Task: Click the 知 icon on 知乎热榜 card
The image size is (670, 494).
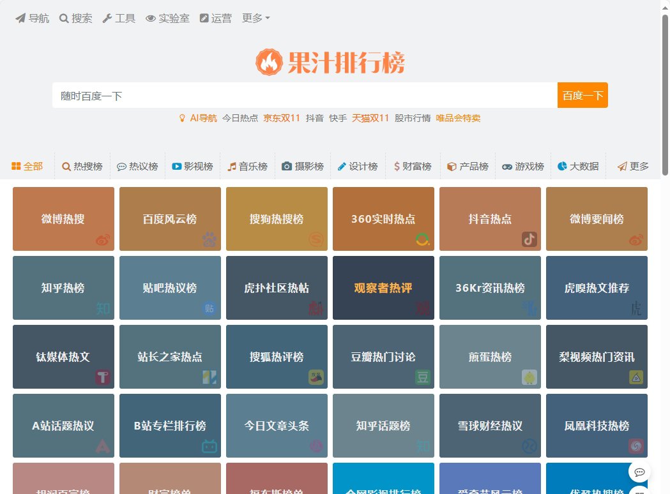Action: [102, 307]
